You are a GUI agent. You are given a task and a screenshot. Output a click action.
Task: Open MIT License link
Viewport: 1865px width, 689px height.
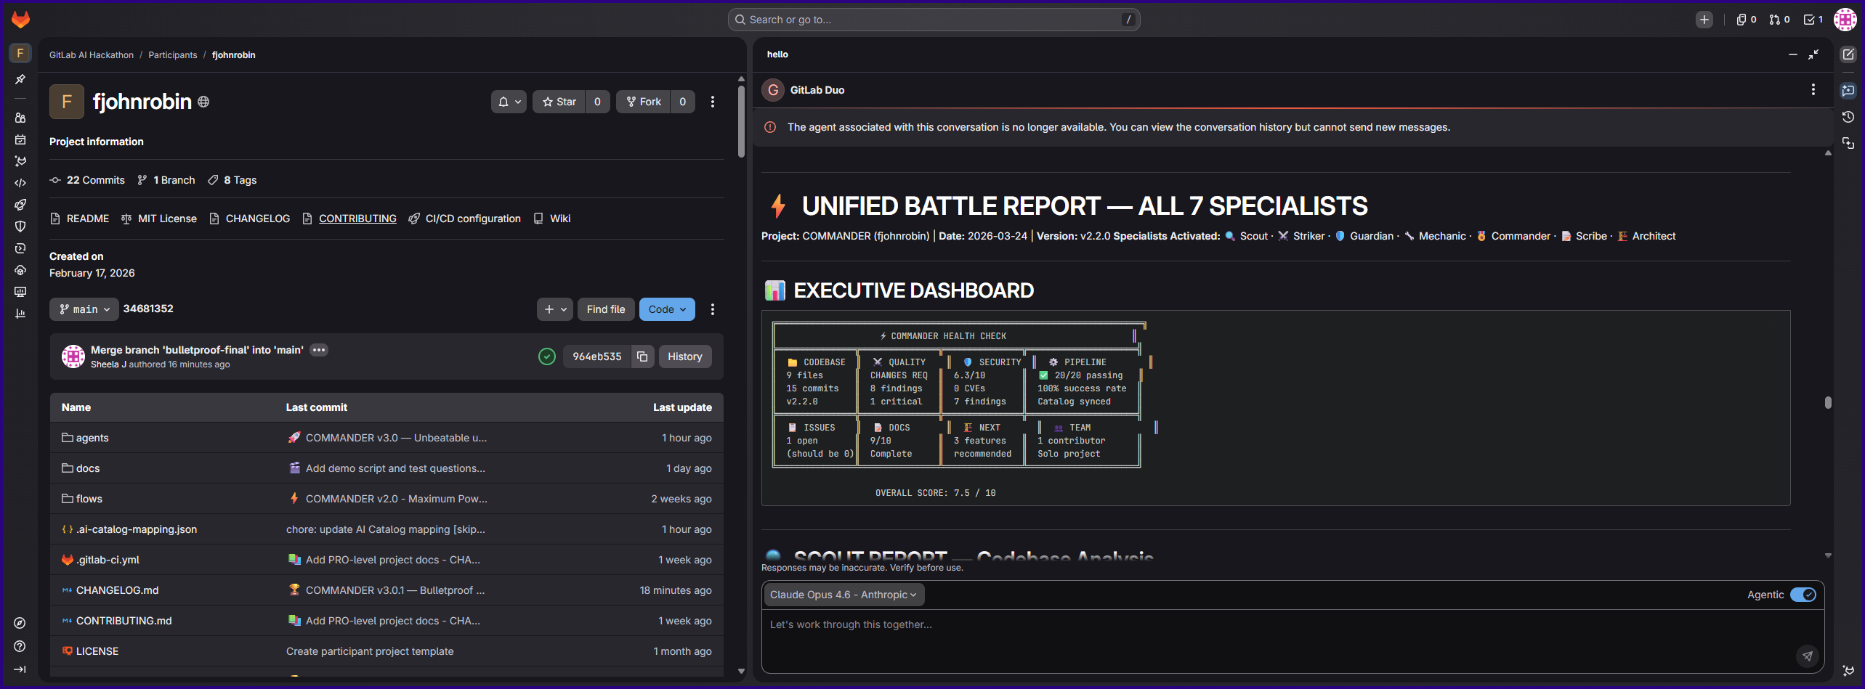click(x=159, y=219)
